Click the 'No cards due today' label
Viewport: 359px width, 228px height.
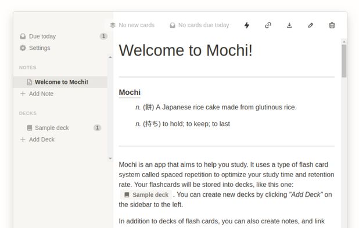pyautogui.click(x=203, y=25)
